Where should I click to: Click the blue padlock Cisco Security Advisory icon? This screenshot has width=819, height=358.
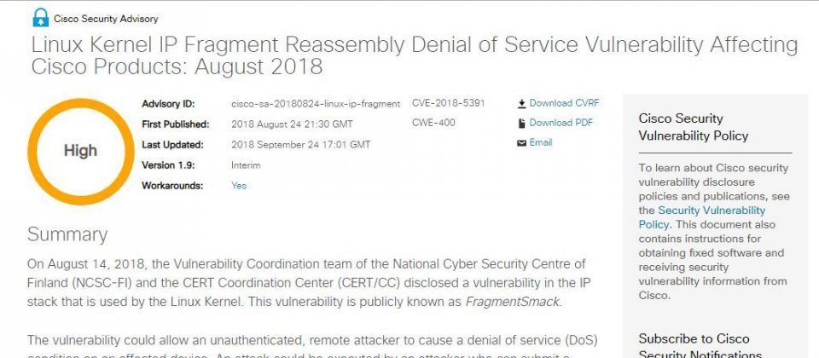40,19
